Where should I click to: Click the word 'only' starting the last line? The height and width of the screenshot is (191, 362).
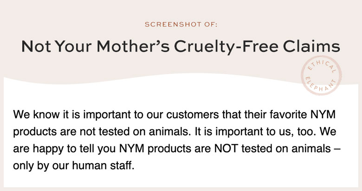click(23, 166)
